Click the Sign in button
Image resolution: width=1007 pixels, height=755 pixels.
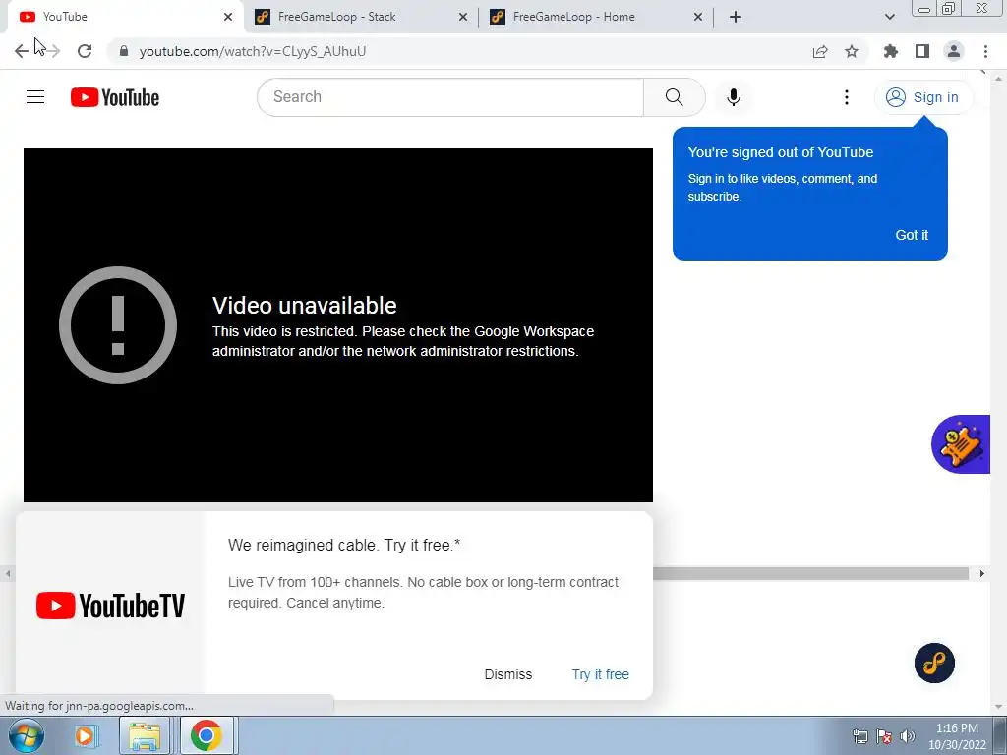[x=922, y=97]
